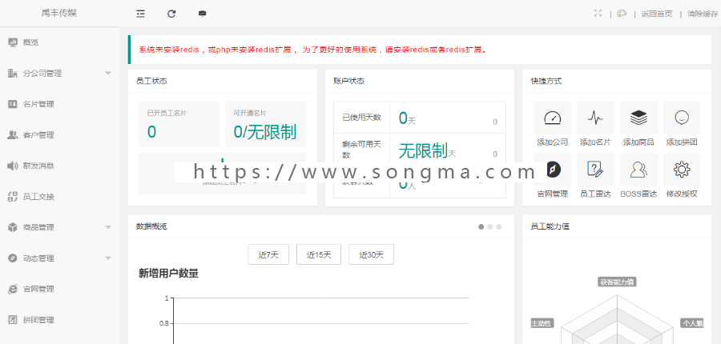Select the second carousel dot in 数据概览
Viewport: 721px width, 344px height.
pos(489,226)
